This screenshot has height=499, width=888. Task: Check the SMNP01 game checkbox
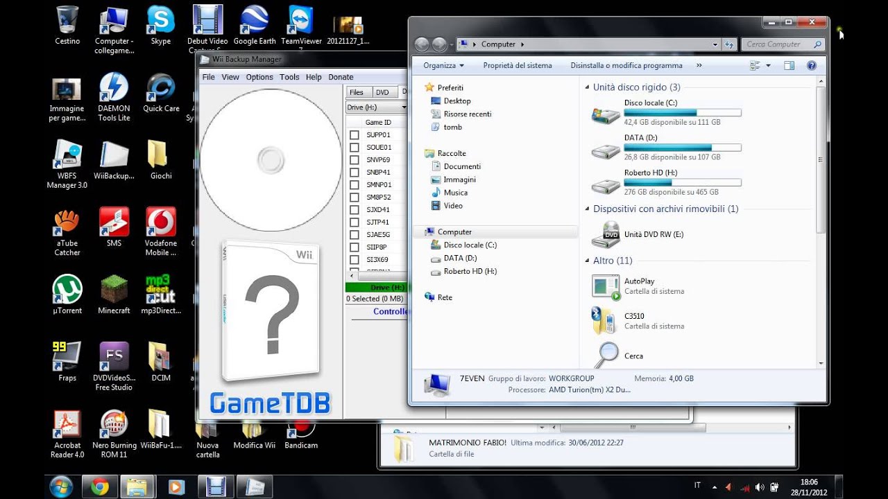[x=355, y=184]
